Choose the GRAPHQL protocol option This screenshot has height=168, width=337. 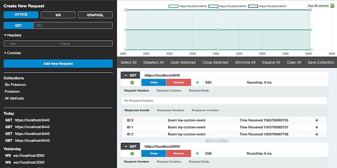click(x=95, y=15)
